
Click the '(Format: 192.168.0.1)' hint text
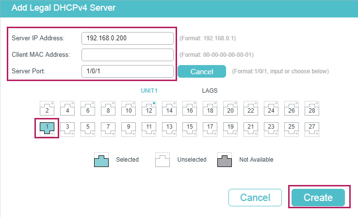[208, 38]
